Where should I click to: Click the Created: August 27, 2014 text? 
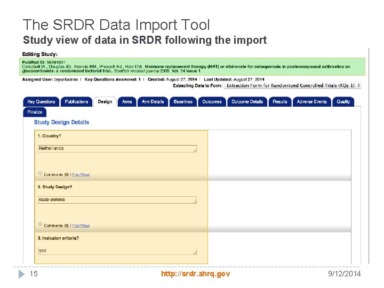click(172, 79)
